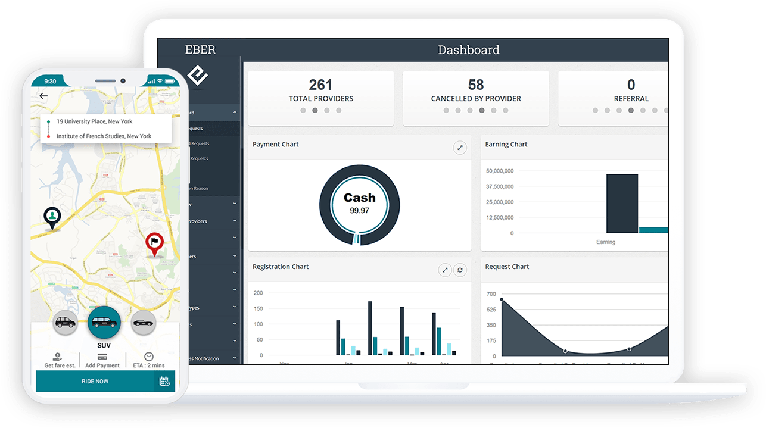This screenshot has width=766, height=428.
Task: Expand the Payment Chart to fullscreen
Action: [460, 148]
